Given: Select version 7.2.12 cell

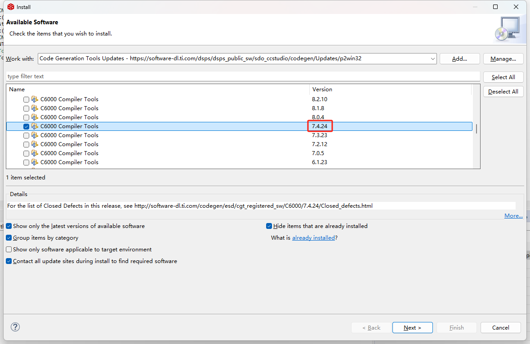Looking at the screenshot, I should [x=320, y=144].
